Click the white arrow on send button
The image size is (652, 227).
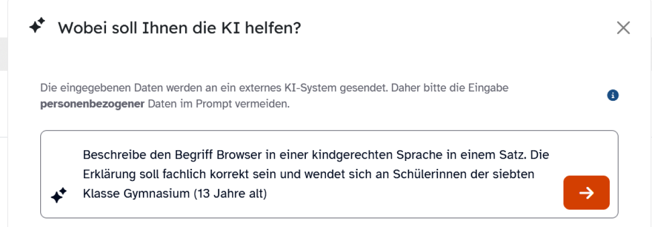(x=586, y=192)
